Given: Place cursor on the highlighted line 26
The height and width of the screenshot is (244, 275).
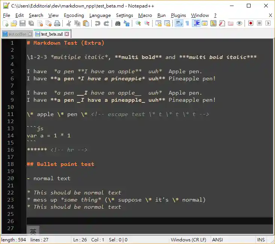Looking at the screenshot, I should [x=150, y=221].
